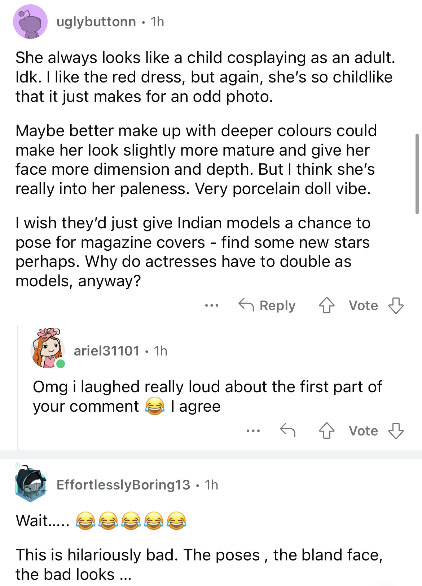
Task: Click reply arrow on ariel31101's comment
Action: (x=287, y=430)
